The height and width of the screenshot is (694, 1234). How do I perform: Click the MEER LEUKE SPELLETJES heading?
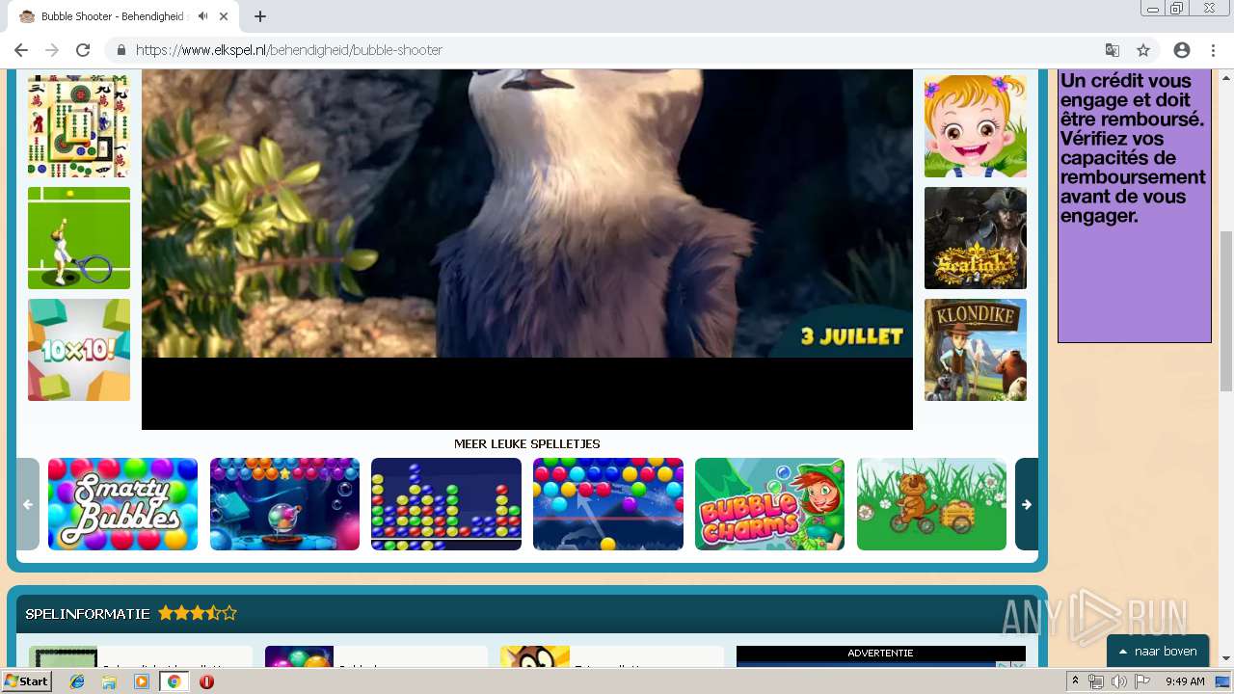[x=527, y=444]
